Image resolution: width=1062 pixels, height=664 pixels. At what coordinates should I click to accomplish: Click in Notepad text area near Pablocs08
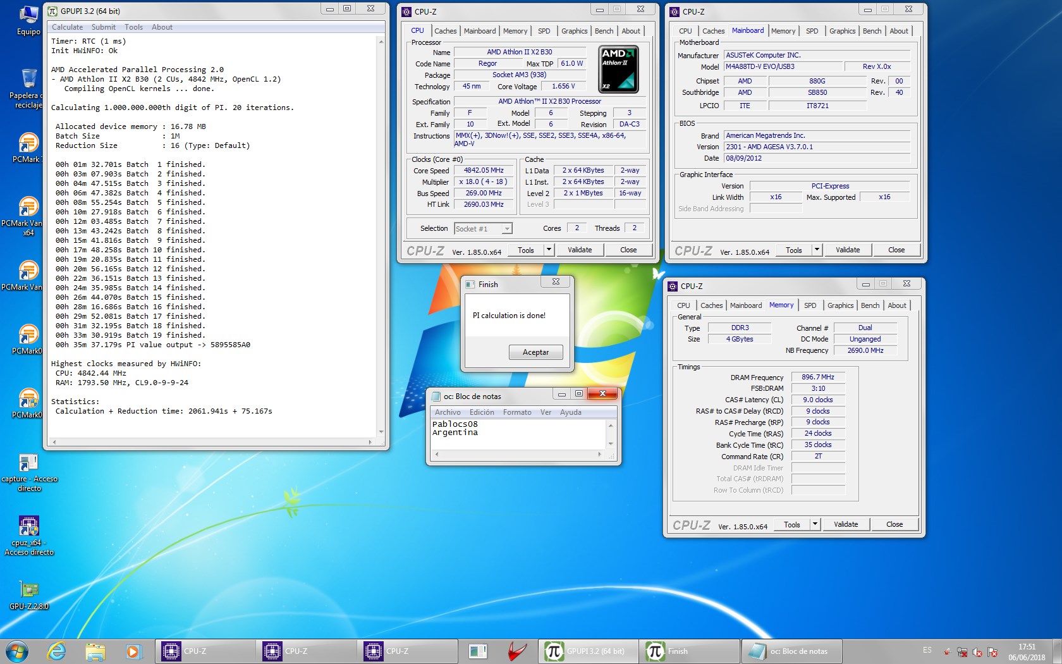point(455,424)
